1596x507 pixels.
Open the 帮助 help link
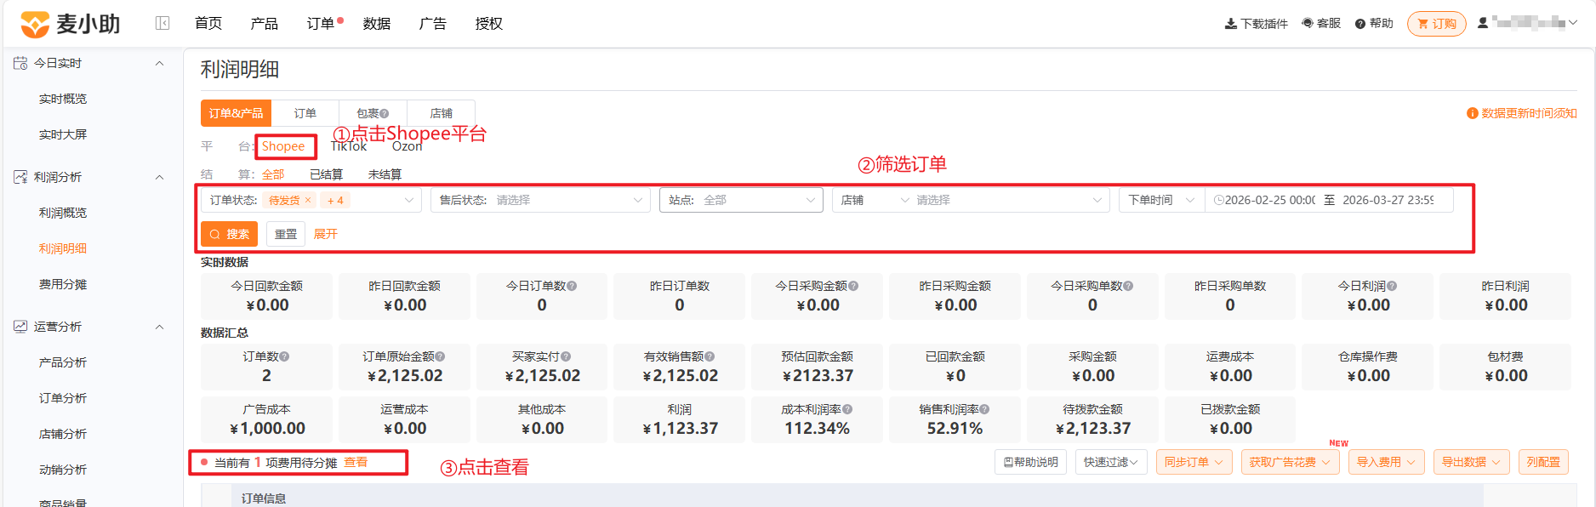(x=1374, y=24)
